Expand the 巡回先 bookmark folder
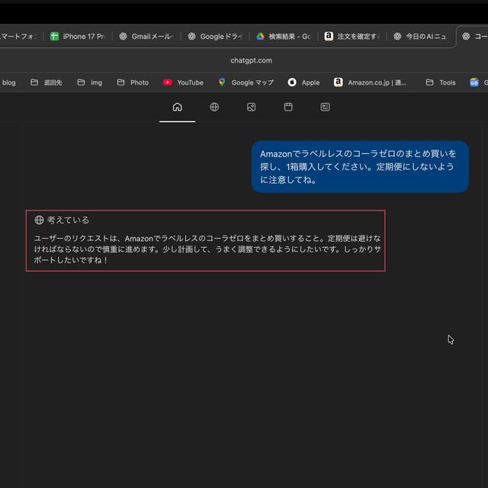This screenshot has height=488, width=488. tap(47, 82)
